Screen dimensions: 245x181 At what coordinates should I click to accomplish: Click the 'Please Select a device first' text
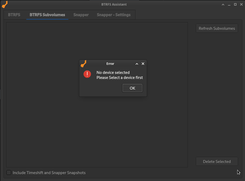(x=119, y=78)
